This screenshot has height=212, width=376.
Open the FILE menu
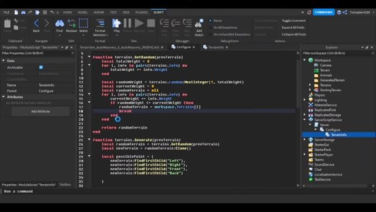[x=6, y=12]
